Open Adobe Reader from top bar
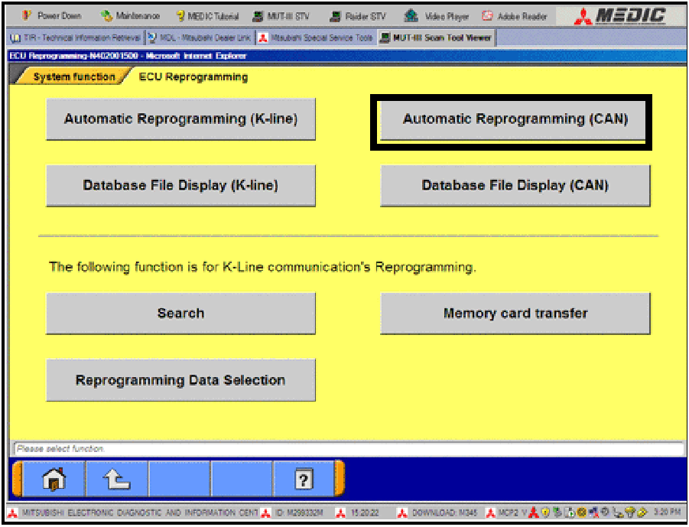The image size is (689, 527). coord(515,16)
